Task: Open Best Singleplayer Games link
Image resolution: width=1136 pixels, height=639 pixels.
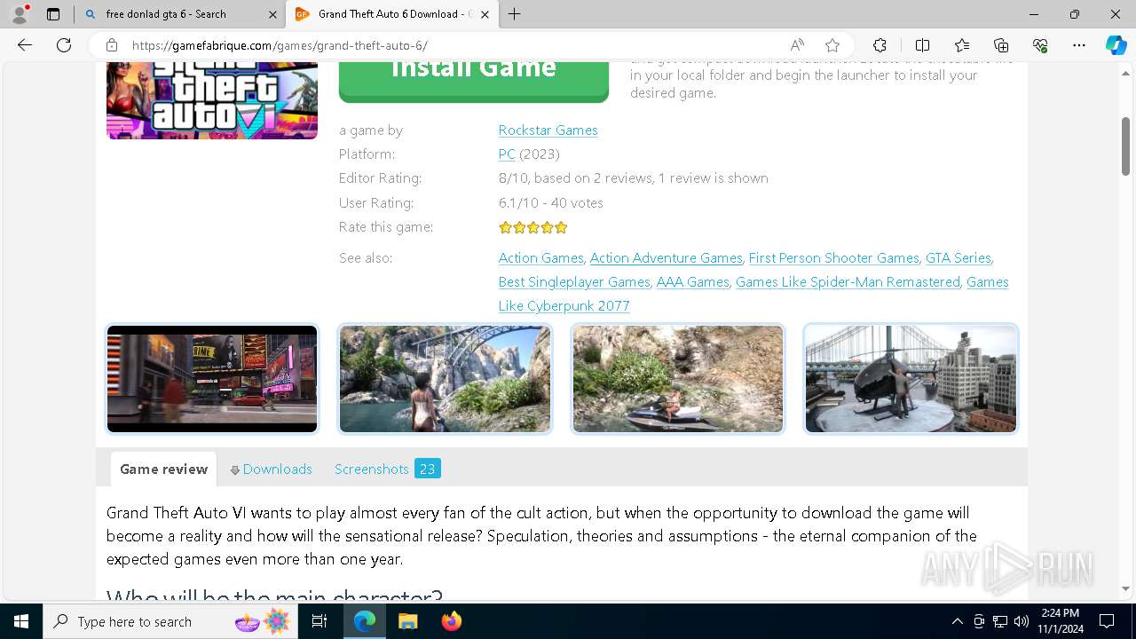Action: point(574,281)
